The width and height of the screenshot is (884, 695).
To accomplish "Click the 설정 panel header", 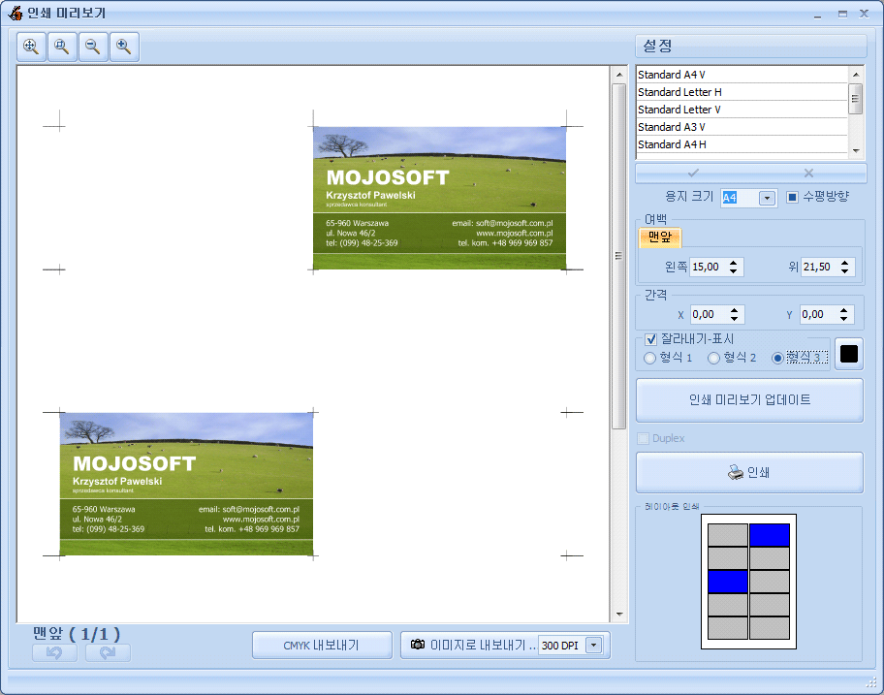I will (x=751, y=46).
